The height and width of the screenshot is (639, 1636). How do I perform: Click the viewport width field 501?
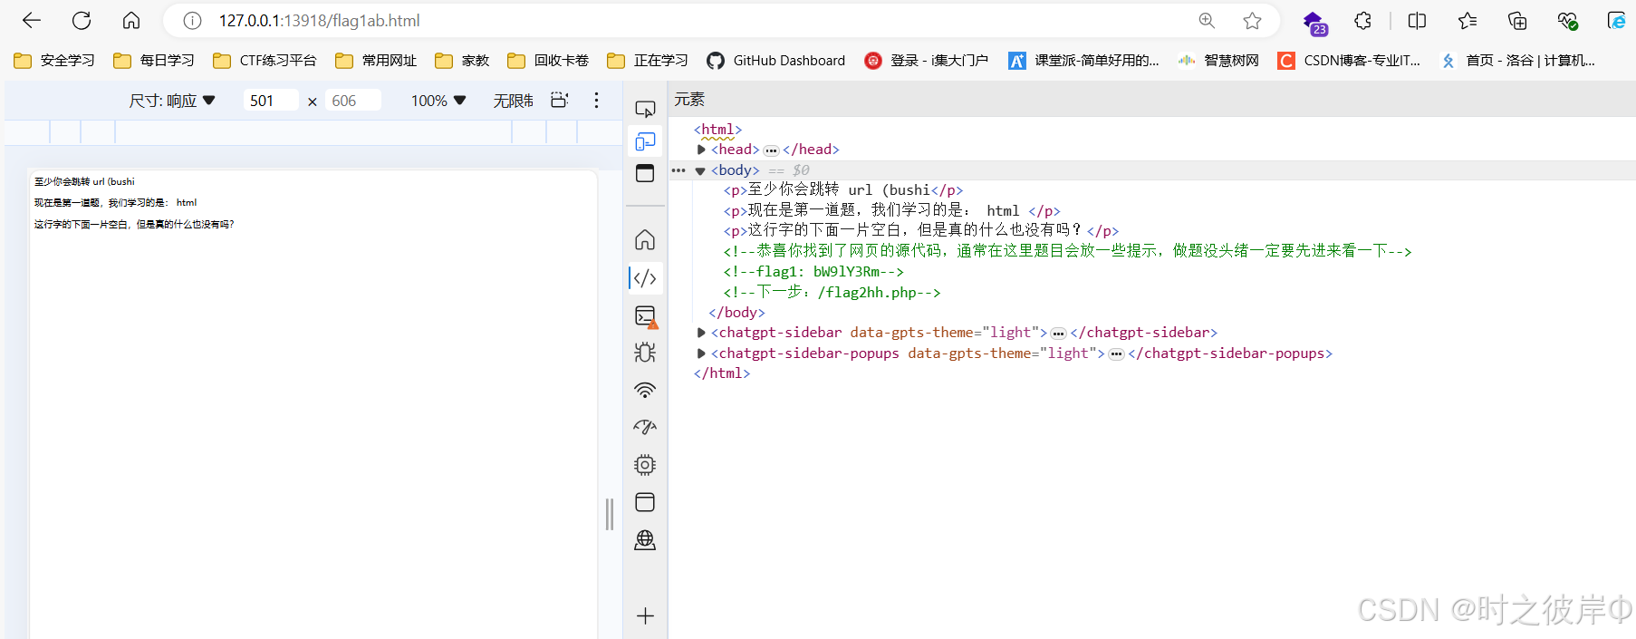[271, 101]
